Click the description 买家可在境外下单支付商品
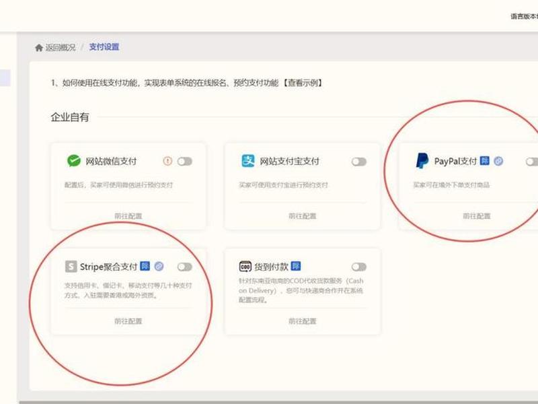This screenshot has height=404, width=538. (451, 184)
